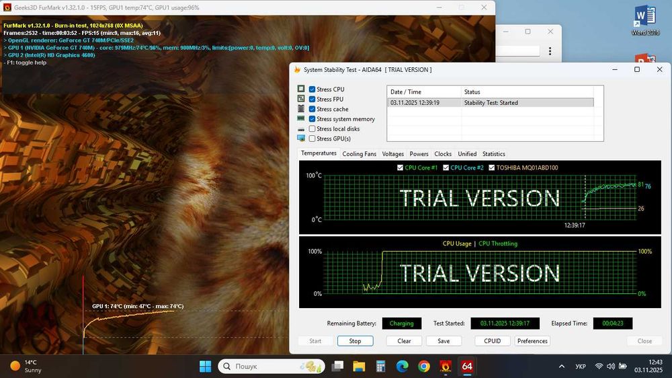Open the Calculator from the taskbar

click(380, 367)
